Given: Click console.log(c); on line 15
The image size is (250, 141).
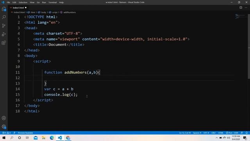Looking at the screenshot, I should tap(61, 94).
